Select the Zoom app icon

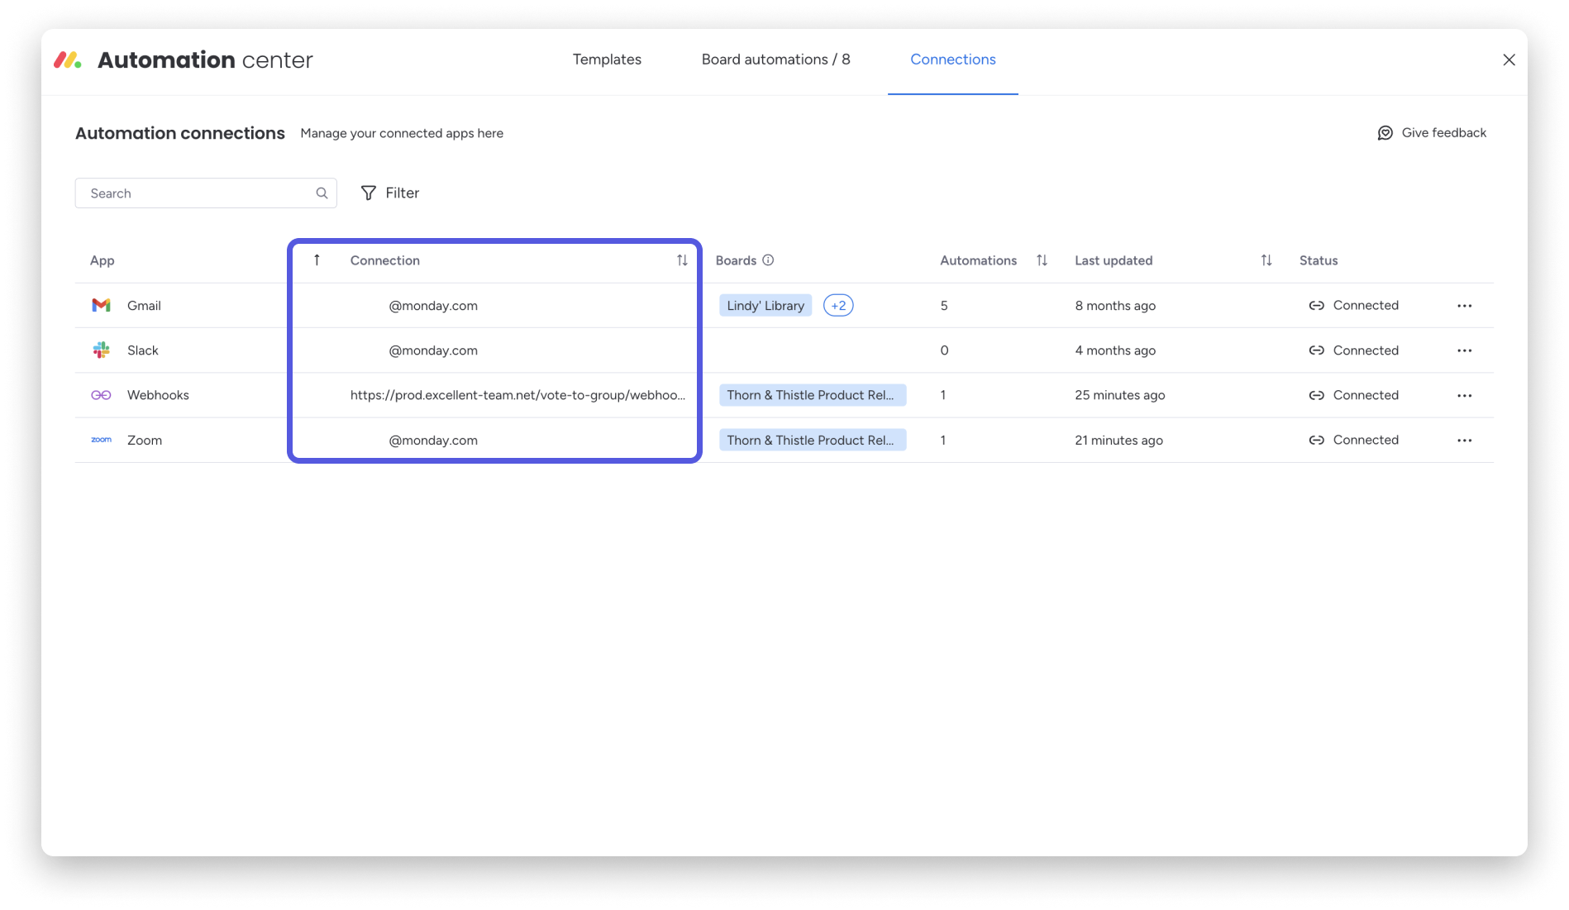(101, 440)
